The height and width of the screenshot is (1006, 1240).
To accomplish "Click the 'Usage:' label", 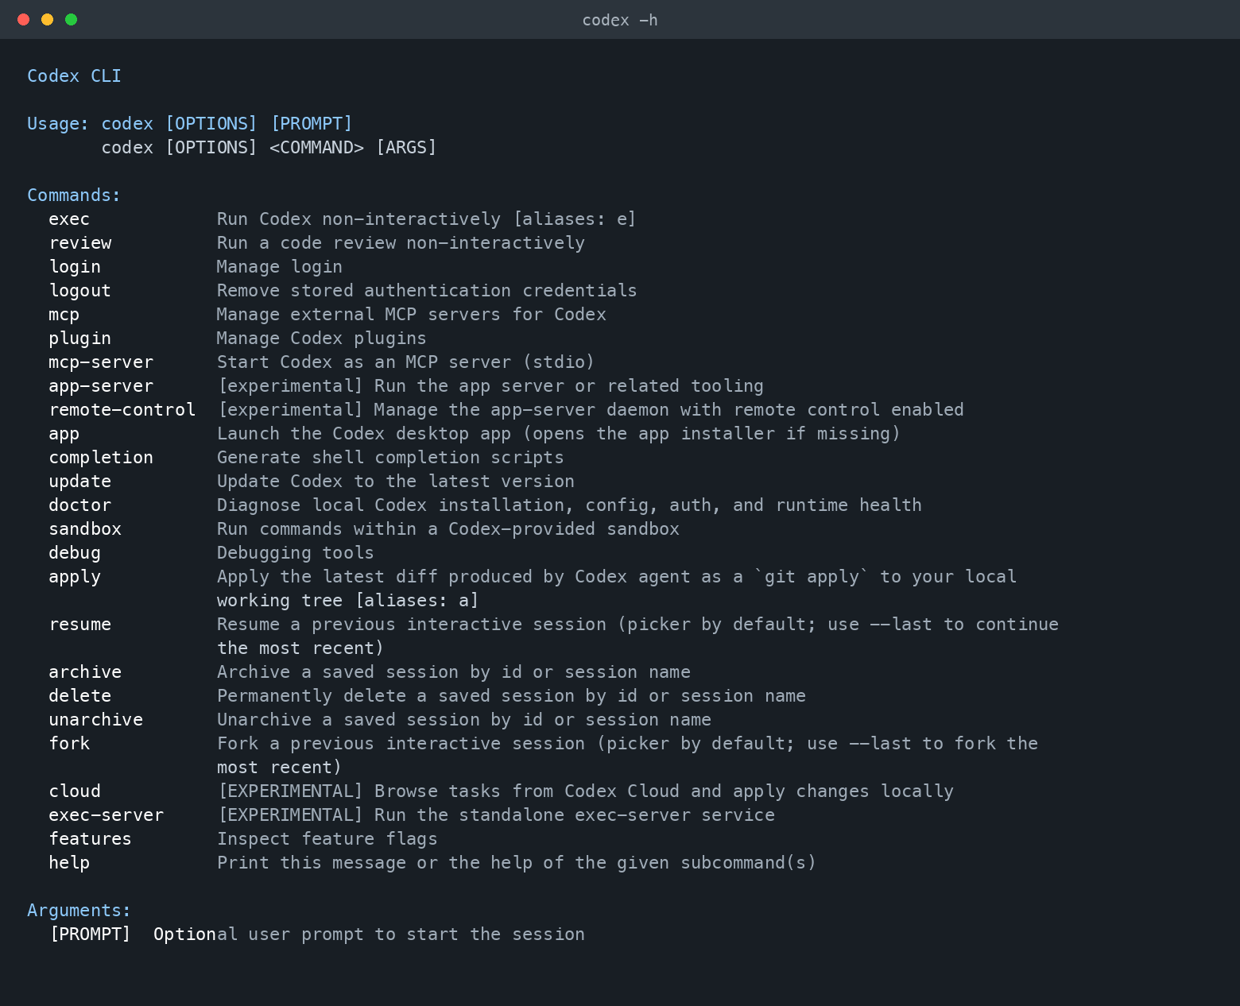I will (58, 124).
